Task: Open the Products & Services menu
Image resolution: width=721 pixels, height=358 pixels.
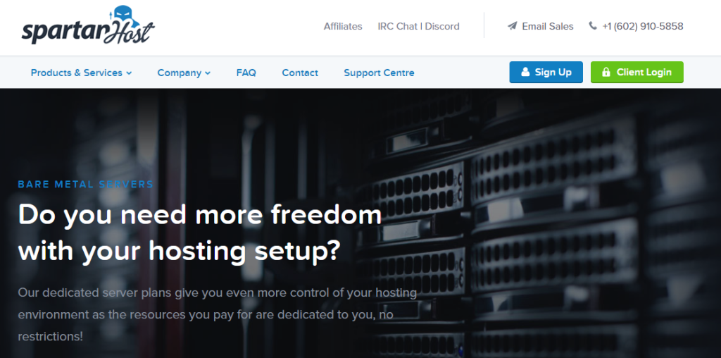Action: [82, 73]
